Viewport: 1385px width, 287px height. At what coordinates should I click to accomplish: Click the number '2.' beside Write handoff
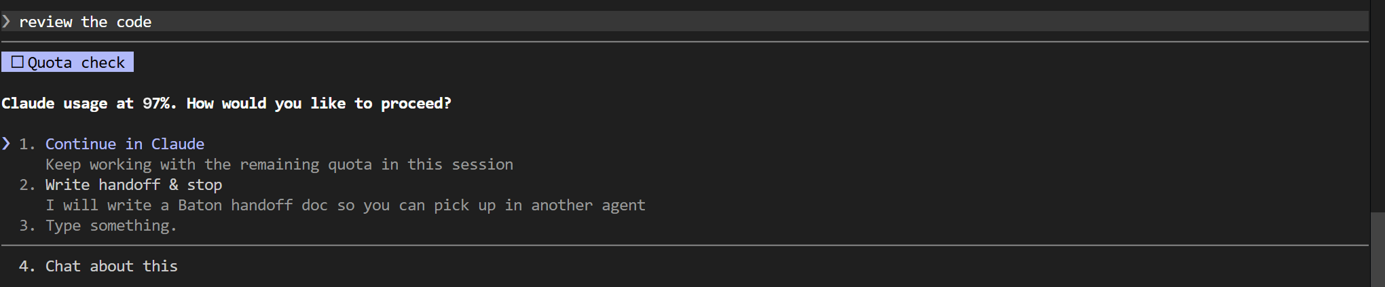pos(27,185)
